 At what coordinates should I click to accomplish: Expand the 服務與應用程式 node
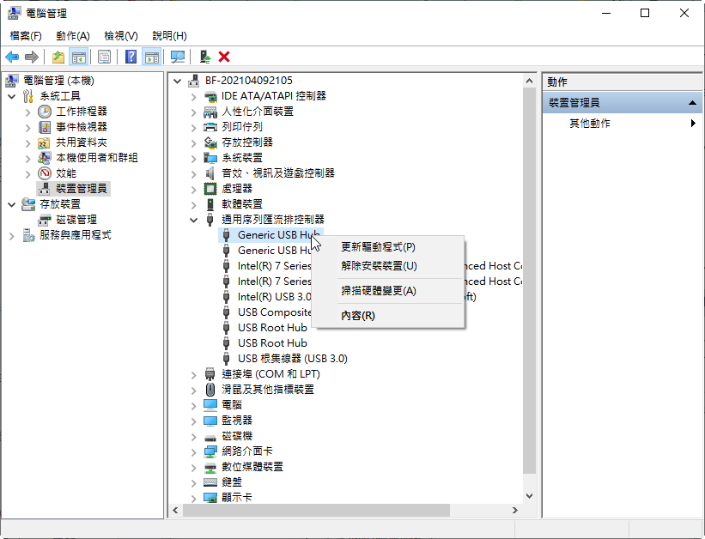12,235
